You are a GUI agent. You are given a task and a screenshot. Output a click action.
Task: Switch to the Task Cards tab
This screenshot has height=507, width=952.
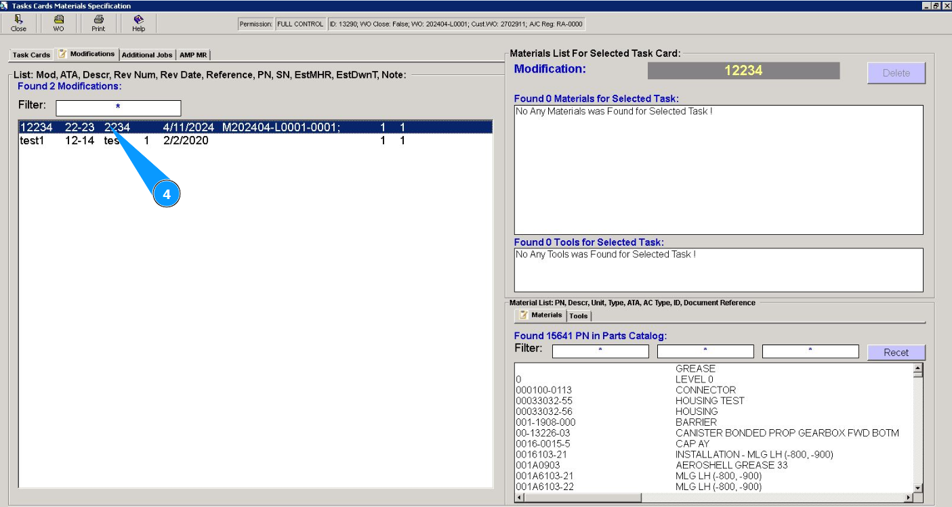pyautogui.click(x=31, y=55)
